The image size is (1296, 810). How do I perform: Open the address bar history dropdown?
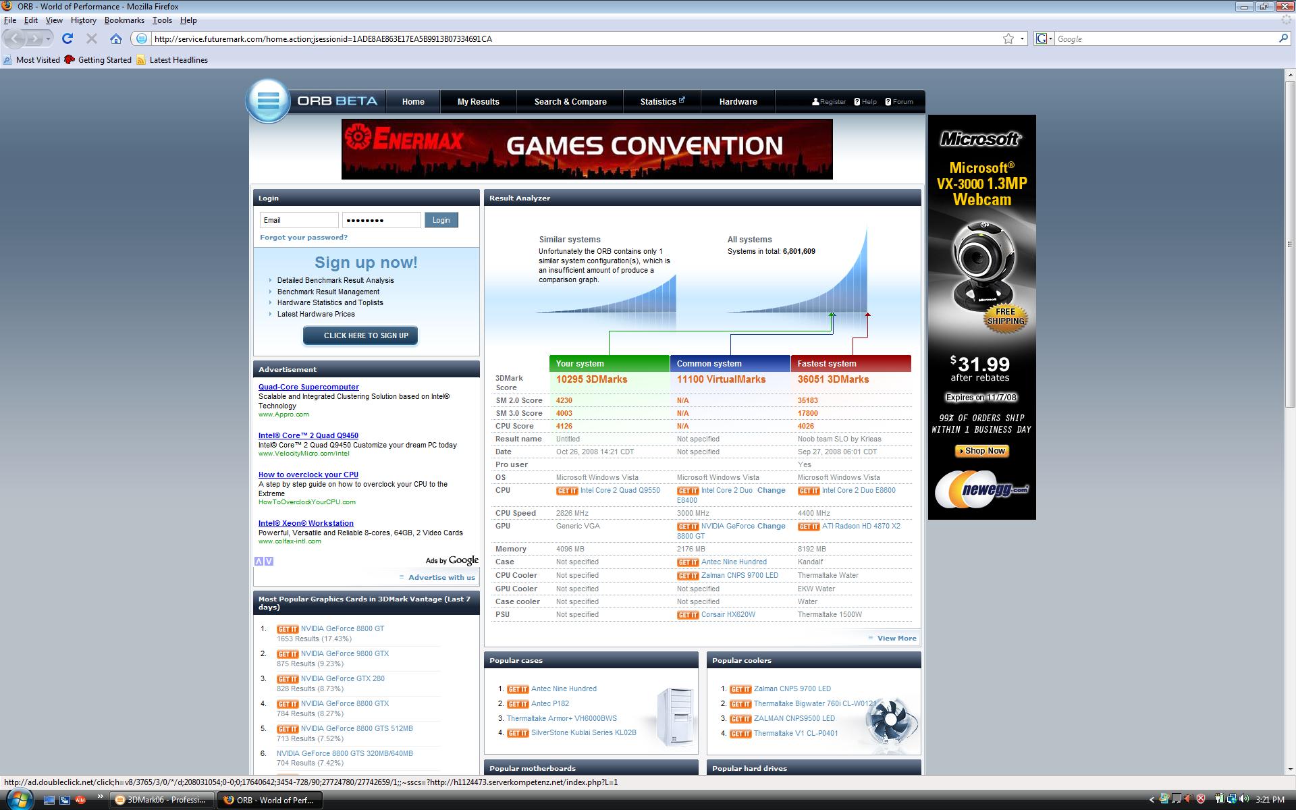pyautogui.click(x=1022, y=39)
